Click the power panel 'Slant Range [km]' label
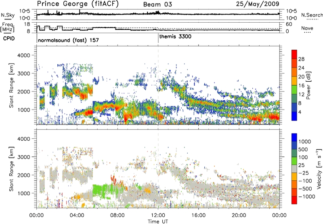Viewport: 323px width, 224px height. pyautogui.click(x=11, y=85)
